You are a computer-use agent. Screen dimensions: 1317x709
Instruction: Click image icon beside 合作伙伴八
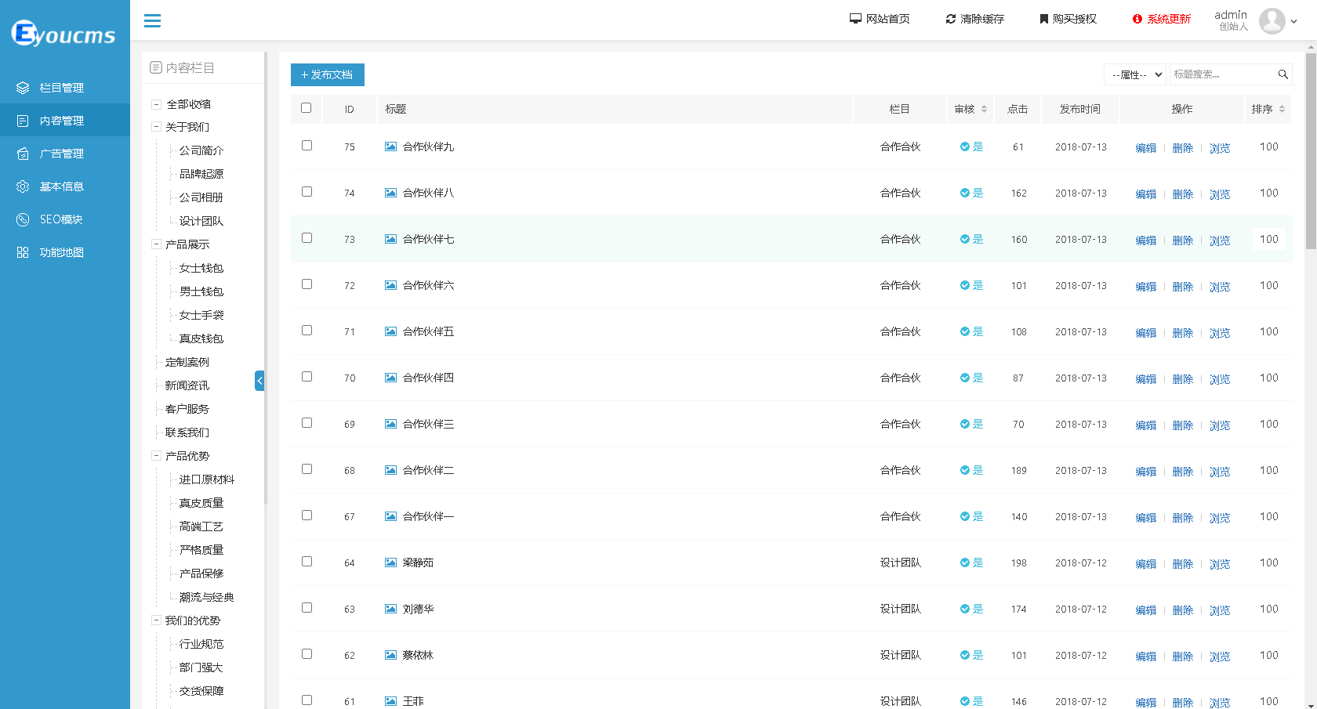(390, 193)
